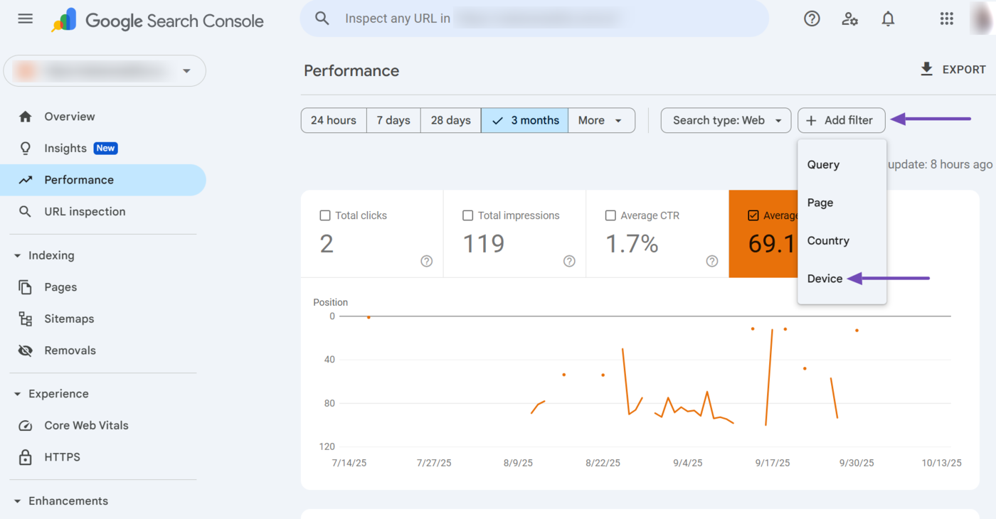
Task: Click the Help question mark icon
Action: point(812,19)
